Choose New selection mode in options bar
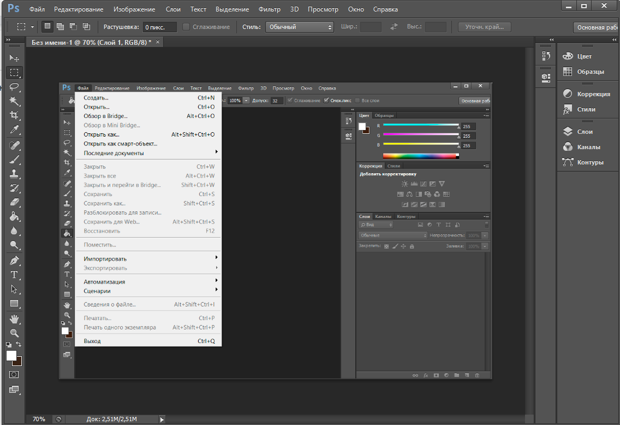The width and height of the screenshot is (620, 425). click(47, 26)
